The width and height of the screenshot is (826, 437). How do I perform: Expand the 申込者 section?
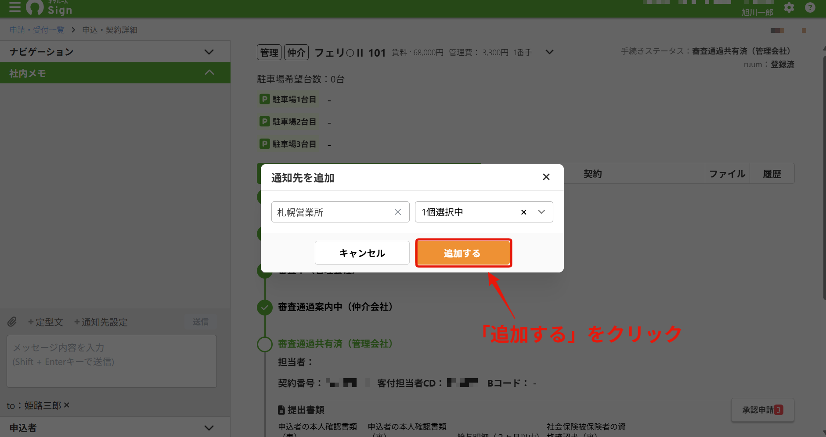[115, 427]
